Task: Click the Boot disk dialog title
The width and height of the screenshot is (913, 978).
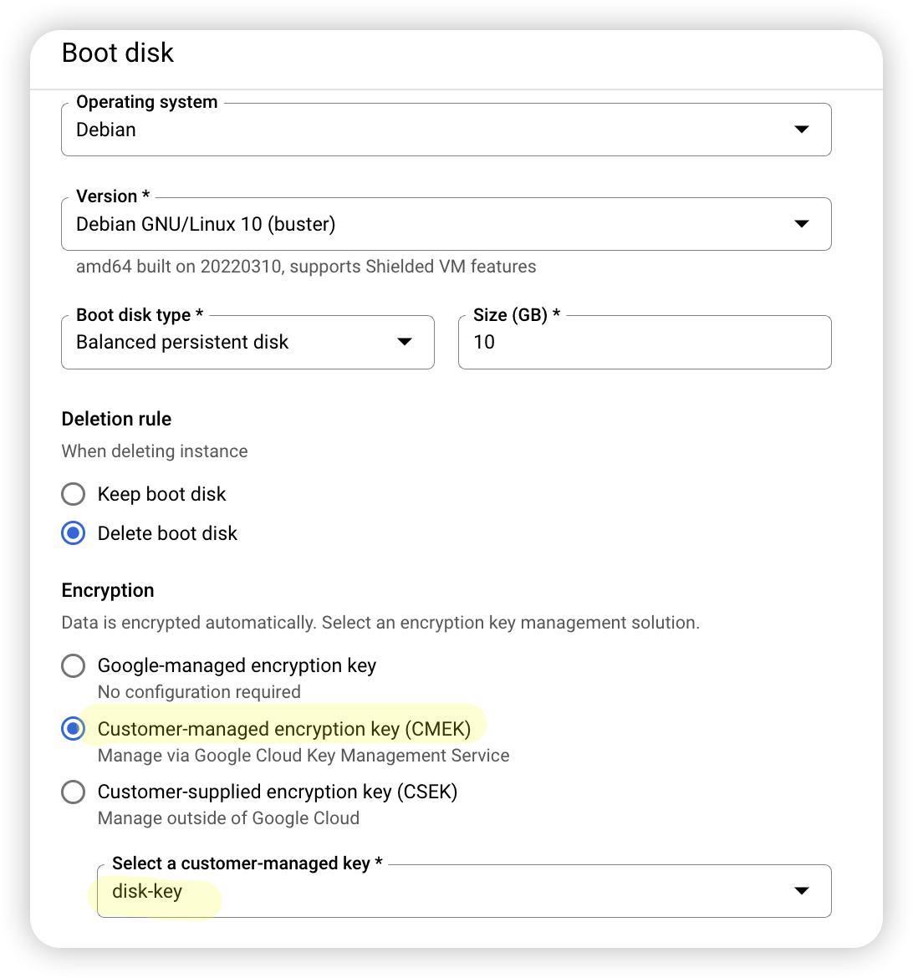Action: point(117,52)
